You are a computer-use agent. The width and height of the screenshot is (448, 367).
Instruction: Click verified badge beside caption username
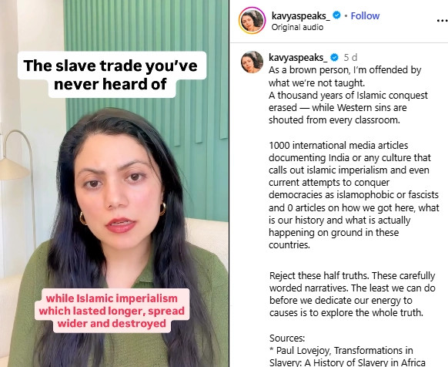(334, 58)
